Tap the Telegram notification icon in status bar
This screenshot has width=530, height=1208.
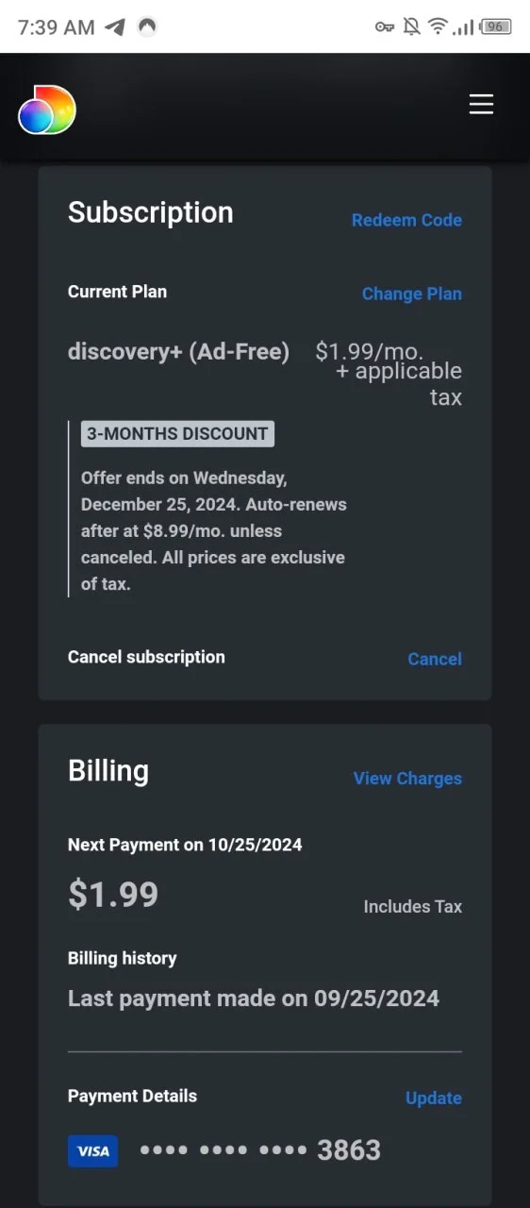pyautogui.click(x=115, y=27)
